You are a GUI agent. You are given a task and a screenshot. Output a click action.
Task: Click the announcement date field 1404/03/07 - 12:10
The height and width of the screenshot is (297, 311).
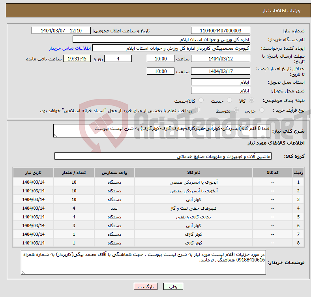pyautogui.click(x=61, y=31)
